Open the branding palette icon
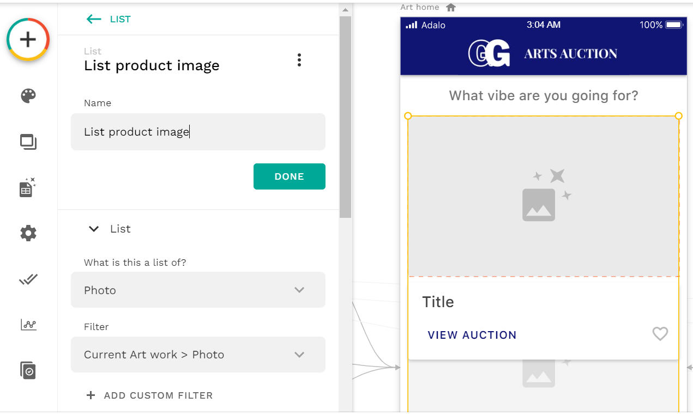This screenshot has width=693, height=415. click(28, 96)
